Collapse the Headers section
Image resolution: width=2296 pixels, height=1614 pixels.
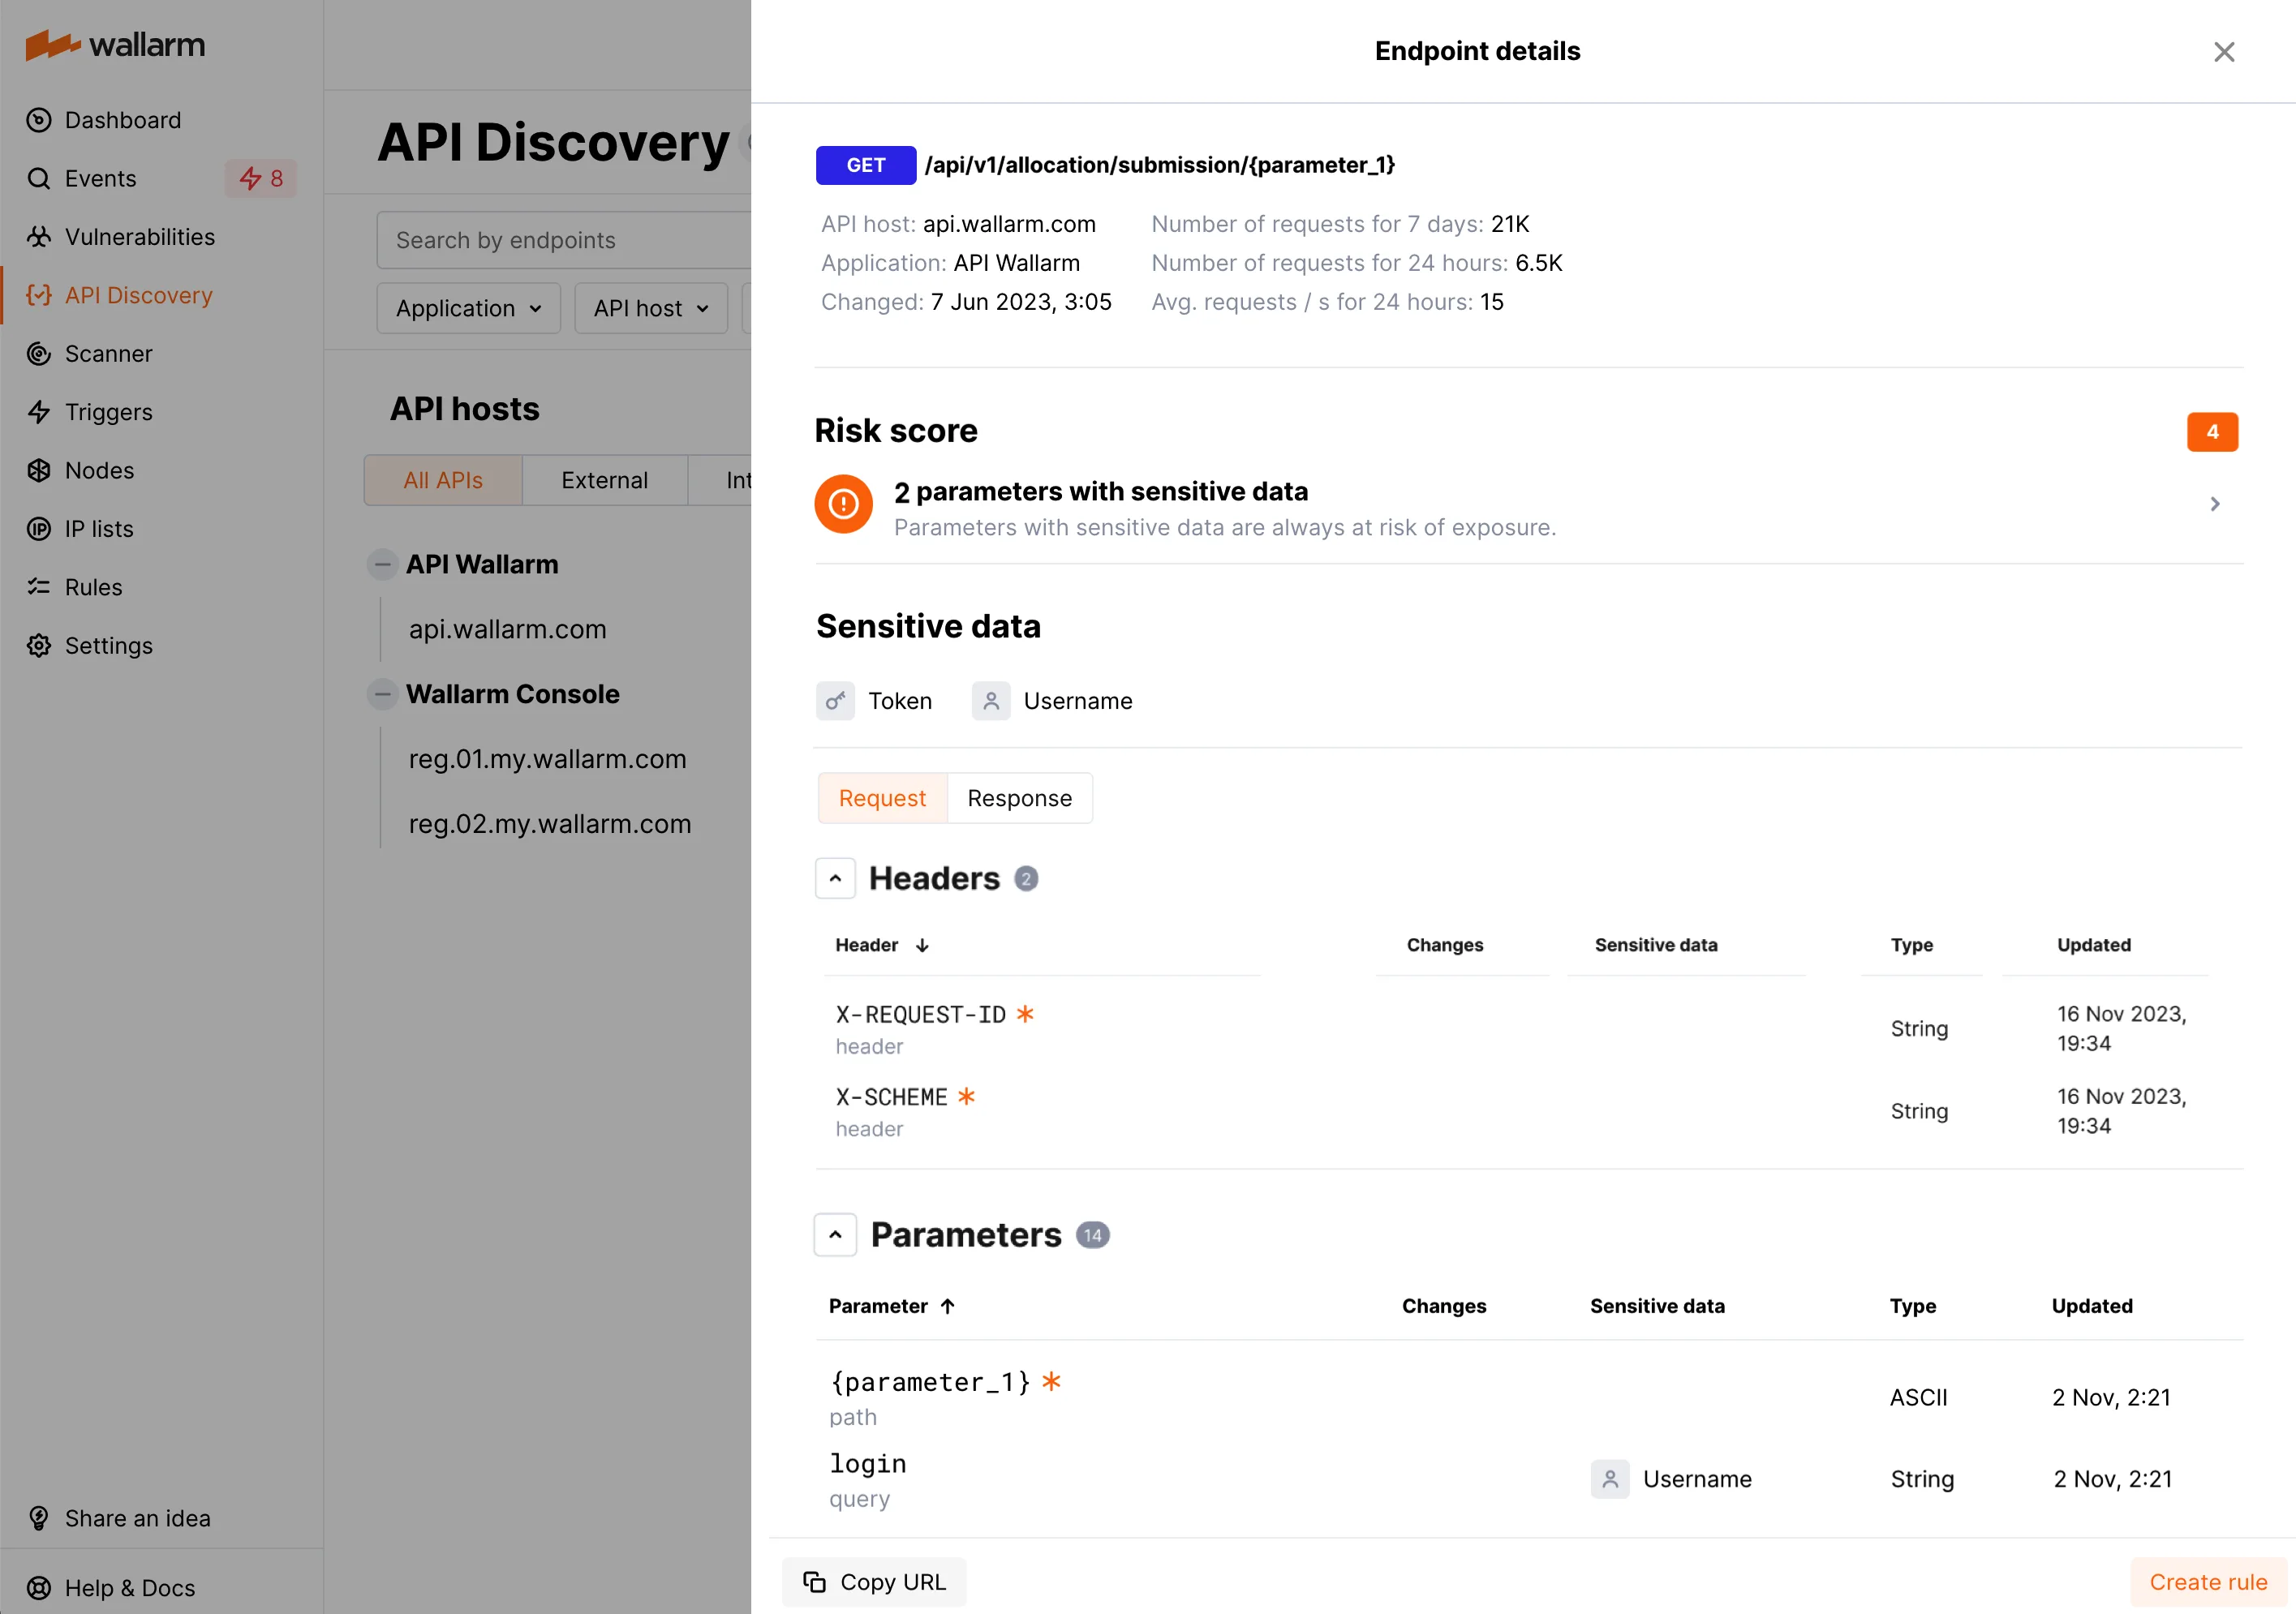pos(835,878)
